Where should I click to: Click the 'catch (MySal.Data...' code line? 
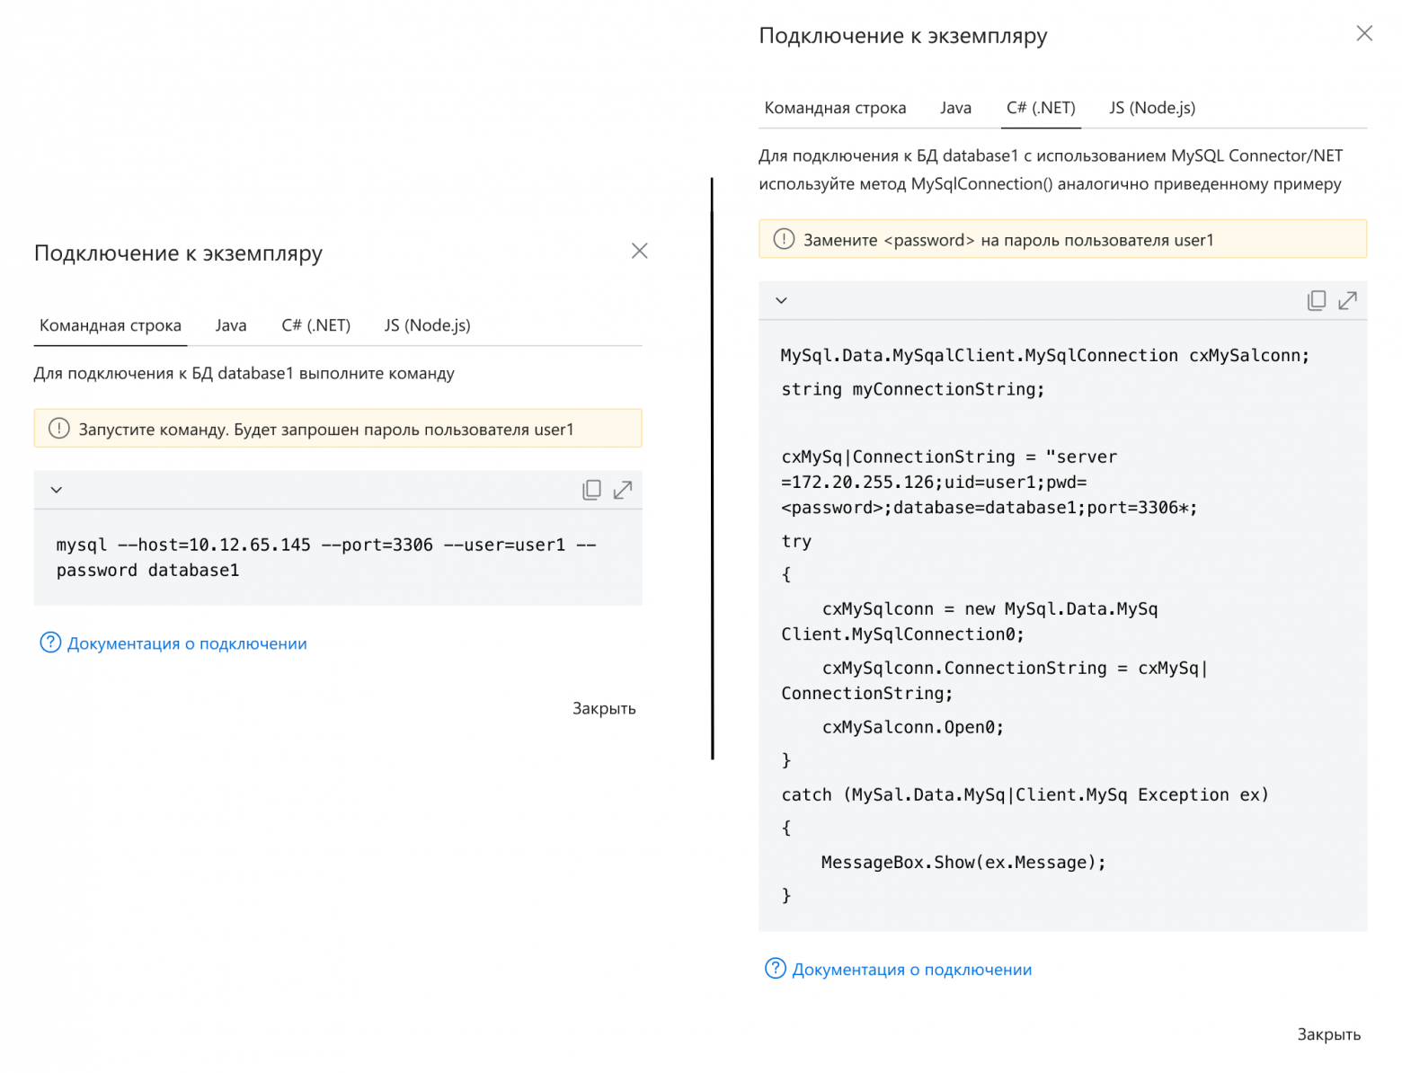[1025, 794]
